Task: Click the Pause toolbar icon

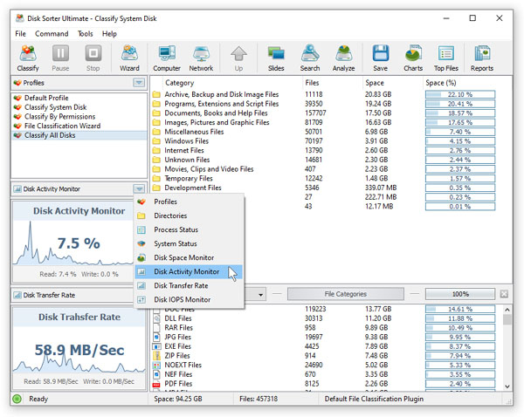Action: [x=60, y=58]
